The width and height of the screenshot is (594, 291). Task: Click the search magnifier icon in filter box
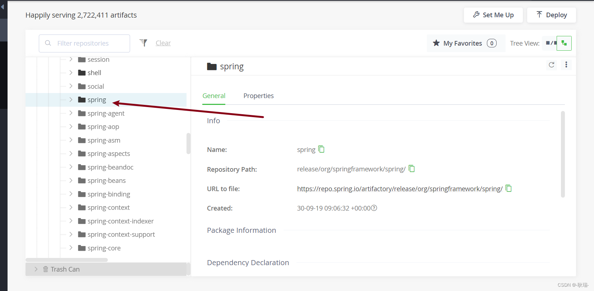click(x=48, y=43)
